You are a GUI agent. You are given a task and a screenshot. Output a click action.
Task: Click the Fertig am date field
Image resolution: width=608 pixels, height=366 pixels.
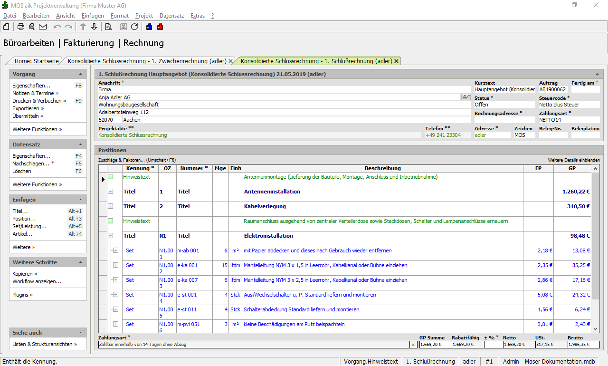click(x=585, y=89)
